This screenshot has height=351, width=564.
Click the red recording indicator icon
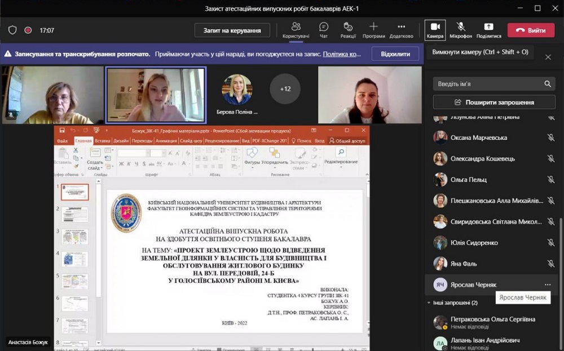coord(28,30)
